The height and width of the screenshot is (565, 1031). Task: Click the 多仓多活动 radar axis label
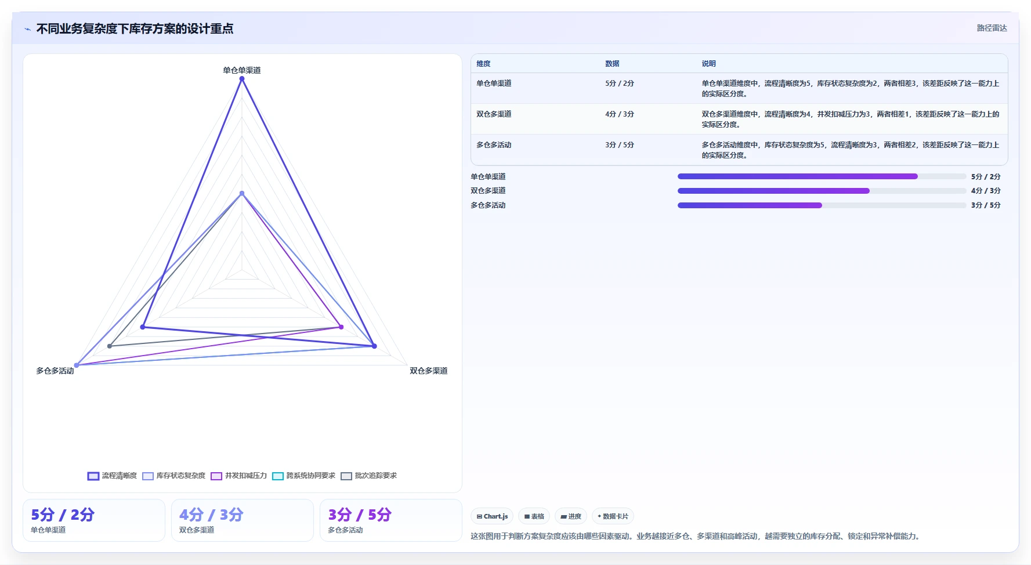coord(55,371)
